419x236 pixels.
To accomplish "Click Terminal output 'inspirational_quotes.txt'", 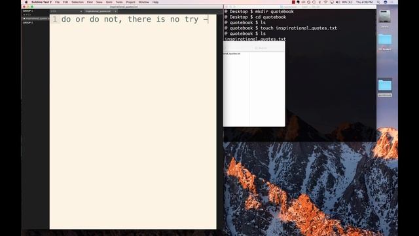I will (255, 39).
